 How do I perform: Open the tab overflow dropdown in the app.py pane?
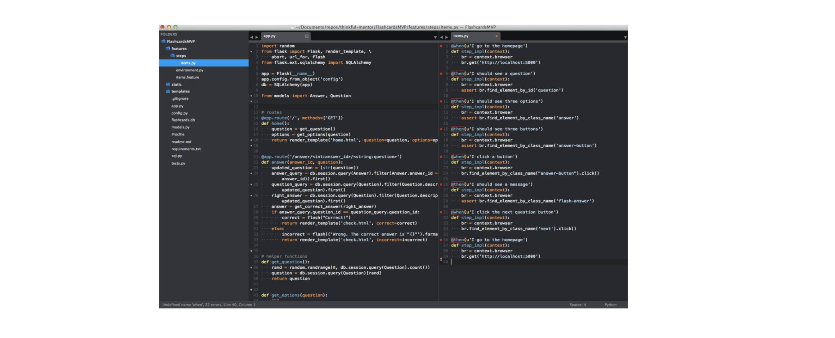(435, 37)
